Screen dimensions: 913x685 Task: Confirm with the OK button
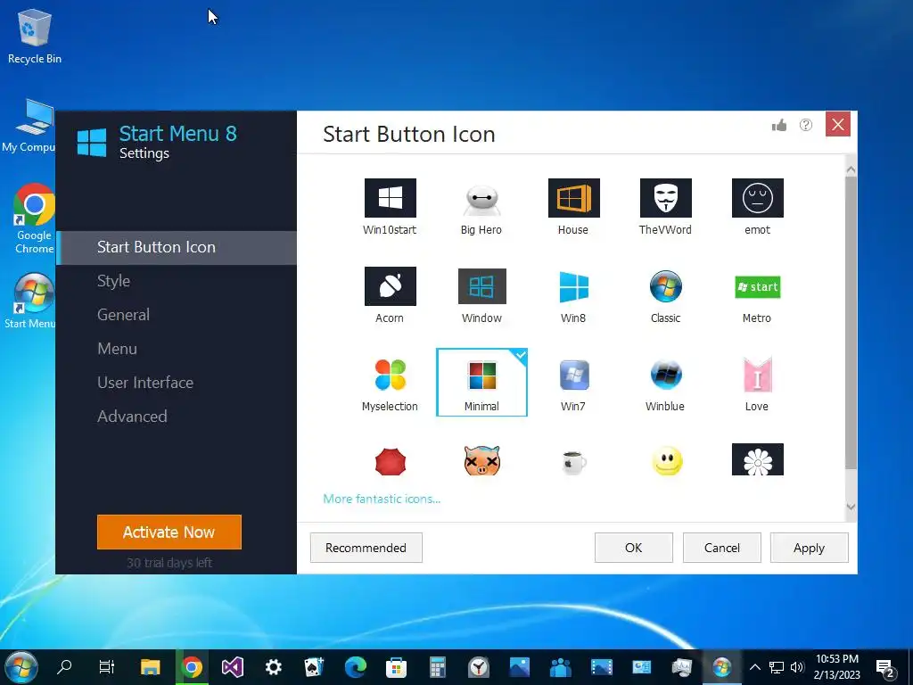pyautogui.click(x=634, y=549)
